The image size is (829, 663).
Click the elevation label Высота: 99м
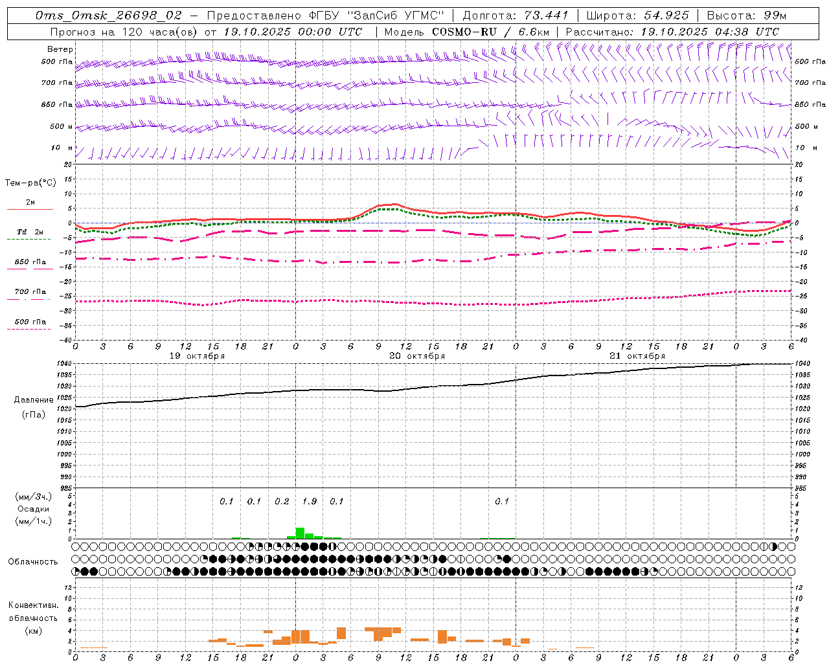747,16
